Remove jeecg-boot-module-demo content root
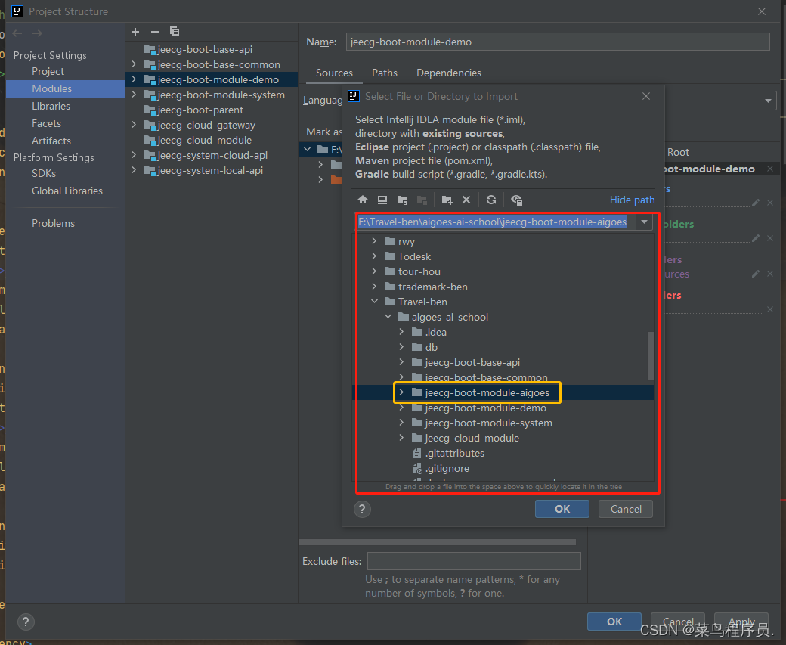786x645 pixels. (770, 169)
